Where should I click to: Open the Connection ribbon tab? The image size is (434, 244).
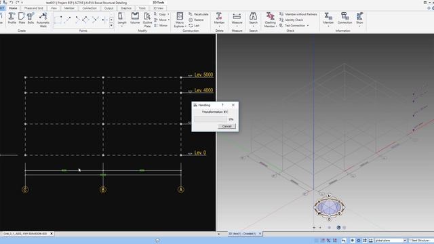[90, 8]
